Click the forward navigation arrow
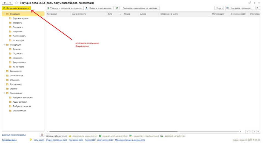 click(10, 3)
